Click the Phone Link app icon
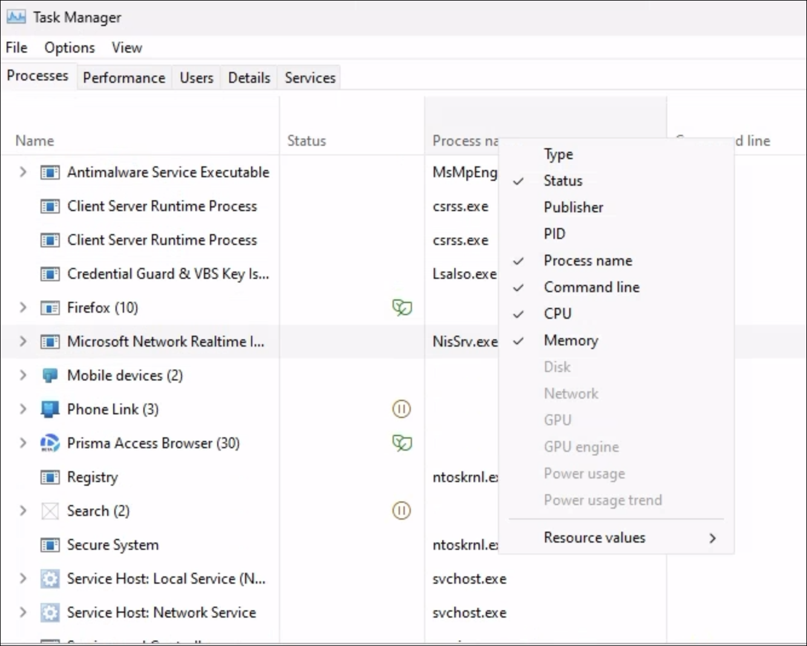Screen dimensions: 807x646 coord(50,409)
